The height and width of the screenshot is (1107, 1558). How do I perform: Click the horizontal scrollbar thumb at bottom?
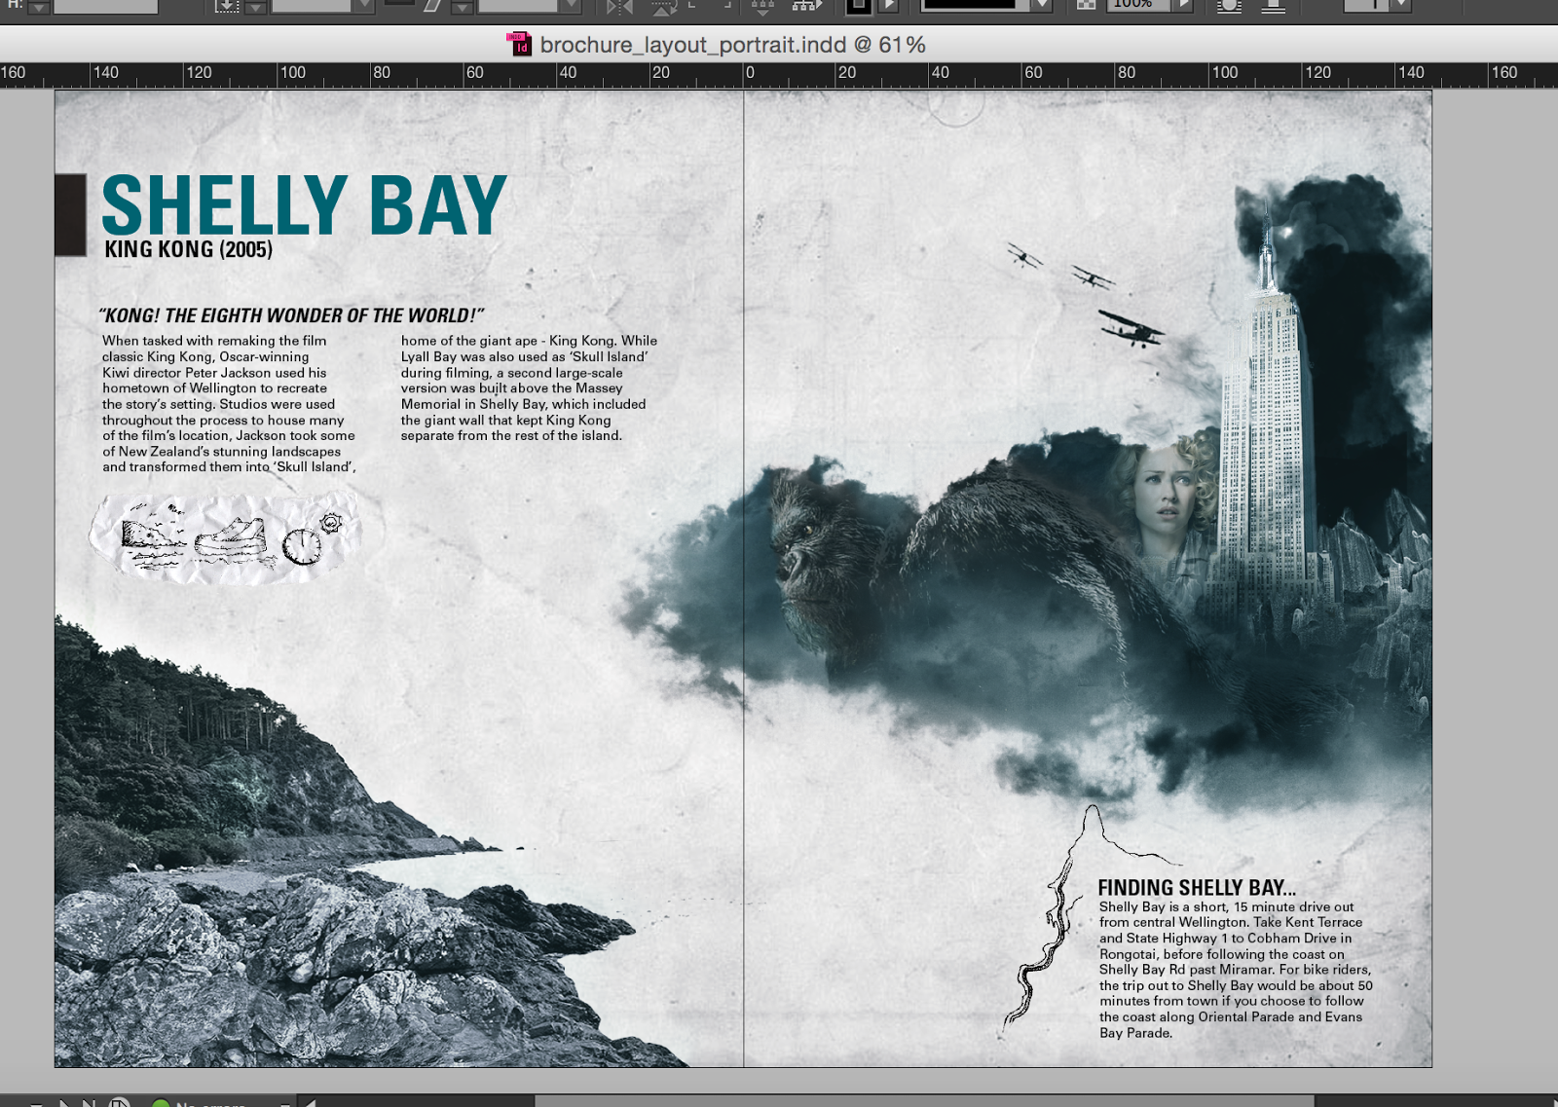(923, 1102)
